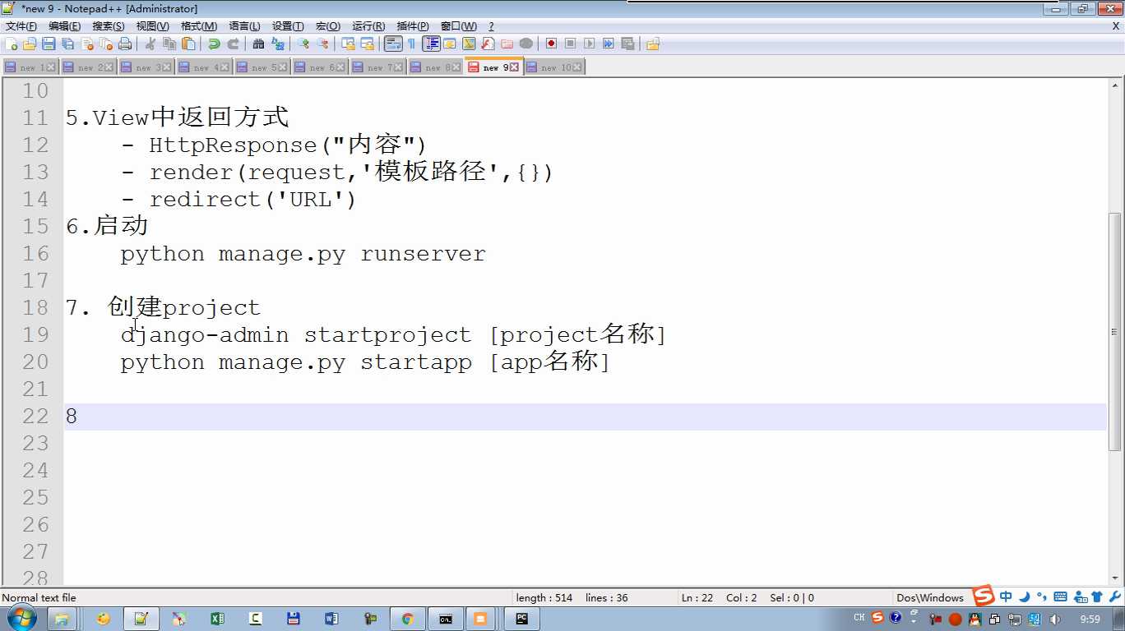Screen dimensions: 1125x631
Task: Click the vertical scrollbar thumb
Action: click(x=1115, y=331)
